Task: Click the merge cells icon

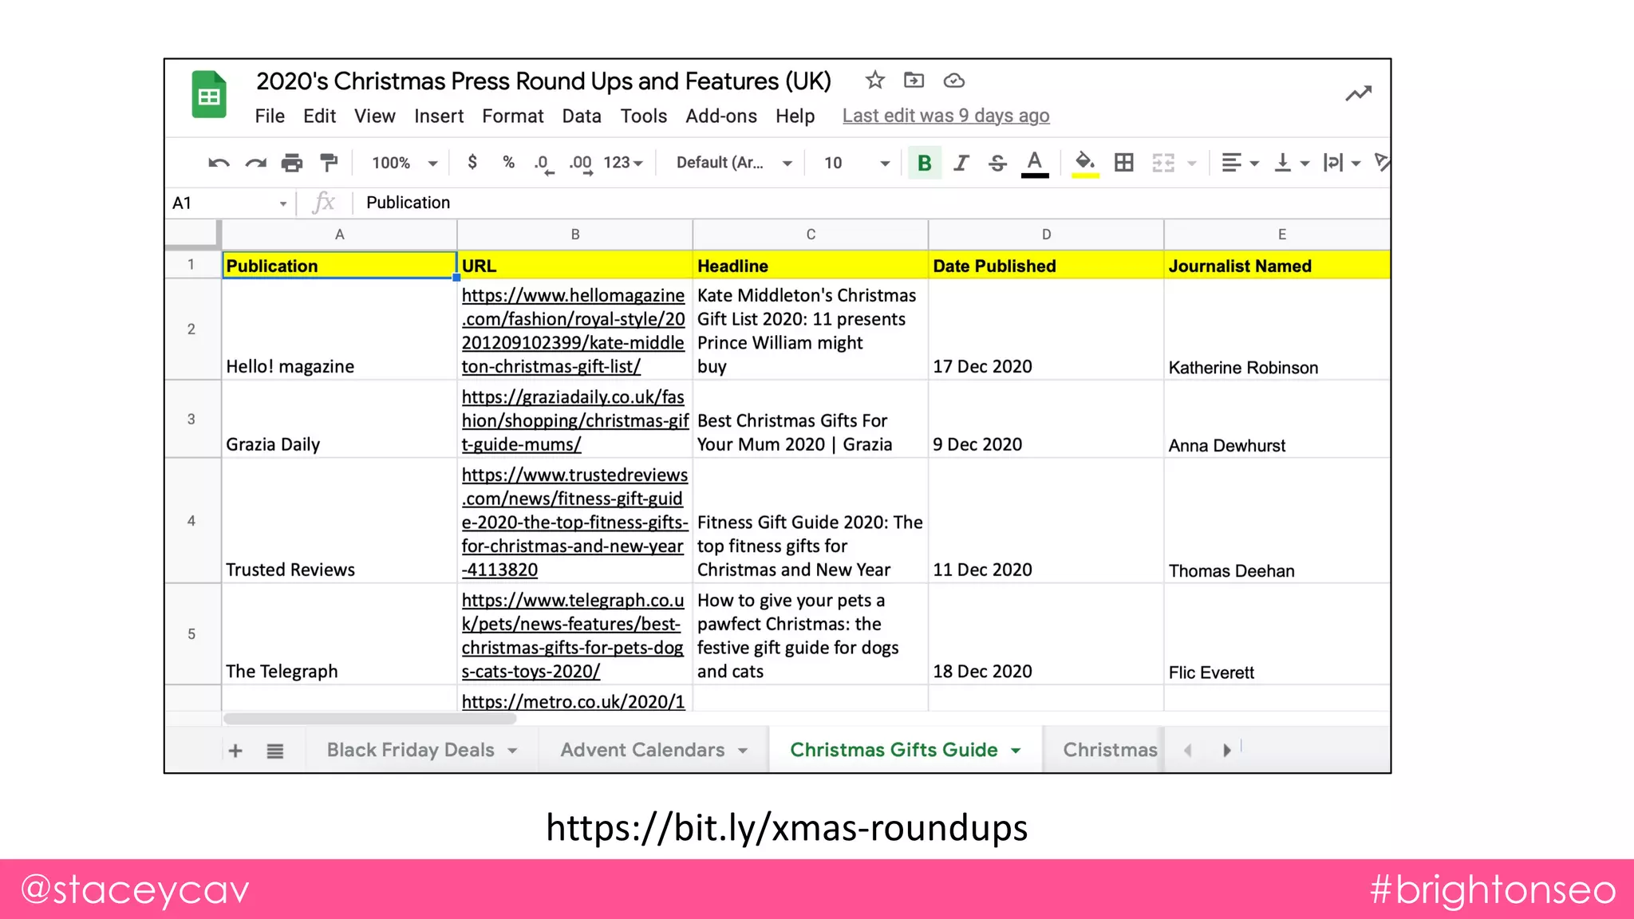Action: [x=1163, y=163]
